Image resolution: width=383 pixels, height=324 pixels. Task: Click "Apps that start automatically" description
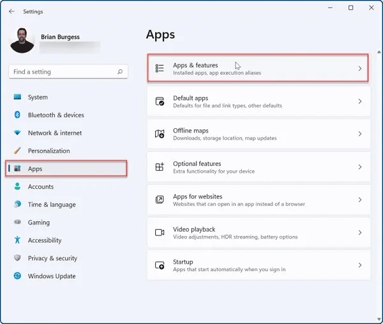229,269
